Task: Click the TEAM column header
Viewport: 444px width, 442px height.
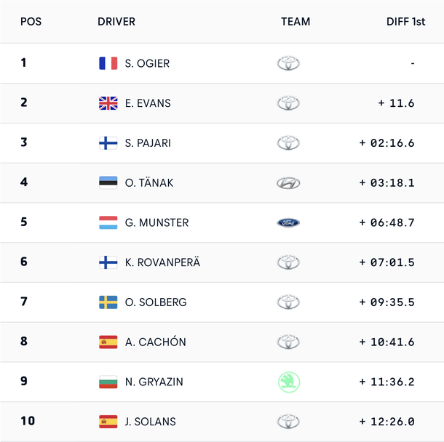Action: tap(296, 22)
